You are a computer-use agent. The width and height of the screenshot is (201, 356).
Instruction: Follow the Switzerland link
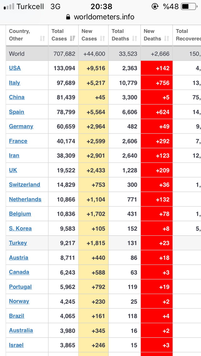[24, 184]
